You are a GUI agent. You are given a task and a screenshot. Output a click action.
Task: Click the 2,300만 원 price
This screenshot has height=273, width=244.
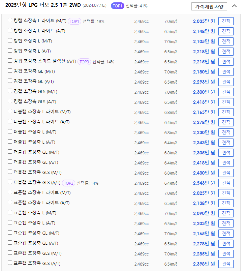pyautogui.click(x=204, y=92)
